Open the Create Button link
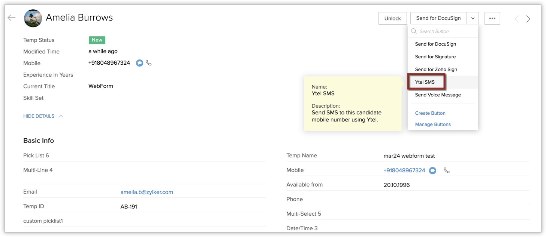546x237 pixels. tap(430, 113)
